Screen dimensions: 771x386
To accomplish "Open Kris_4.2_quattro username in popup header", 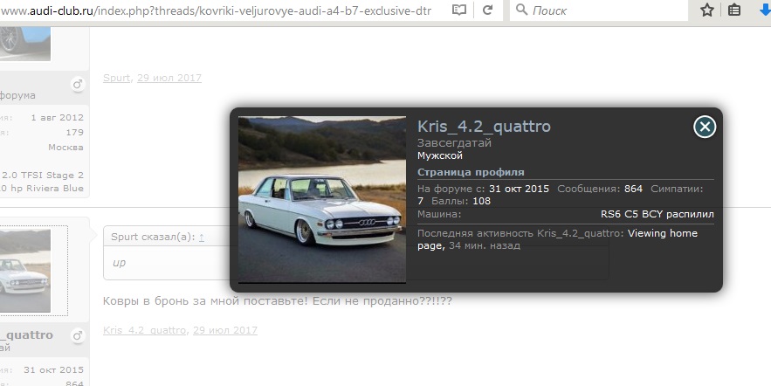I will [x=484, y=126].
